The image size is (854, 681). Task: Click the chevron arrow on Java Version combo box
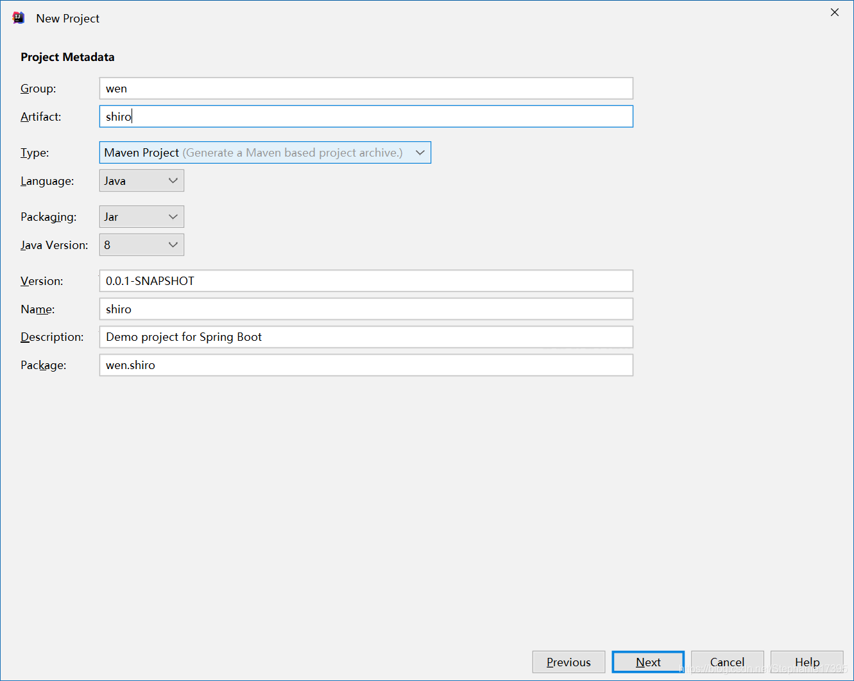point(173,245)
